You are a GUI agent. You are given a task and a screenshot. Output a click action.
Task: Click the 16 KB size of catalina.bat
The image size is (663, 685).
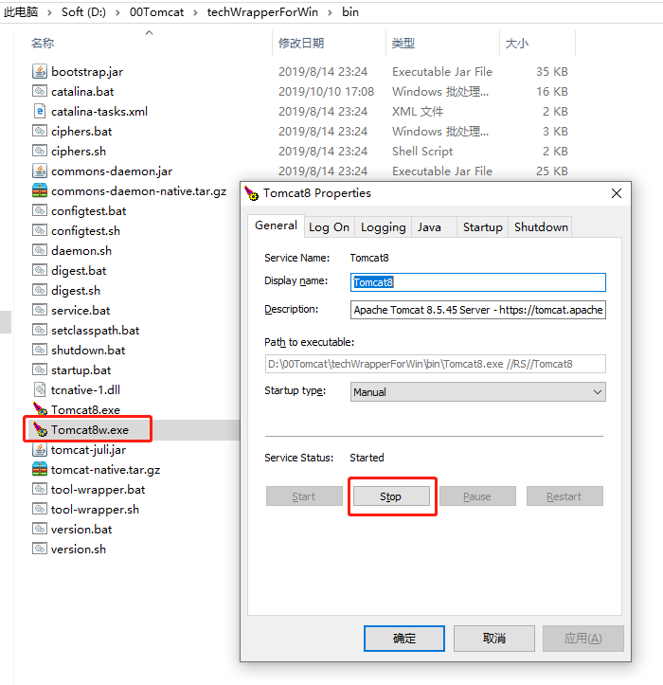coord(552,91)
